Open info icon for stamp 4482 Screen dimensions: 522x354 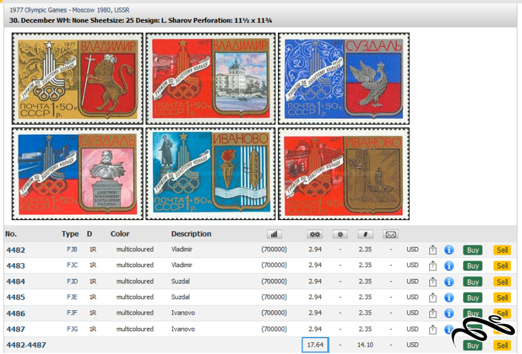(449, 249)
